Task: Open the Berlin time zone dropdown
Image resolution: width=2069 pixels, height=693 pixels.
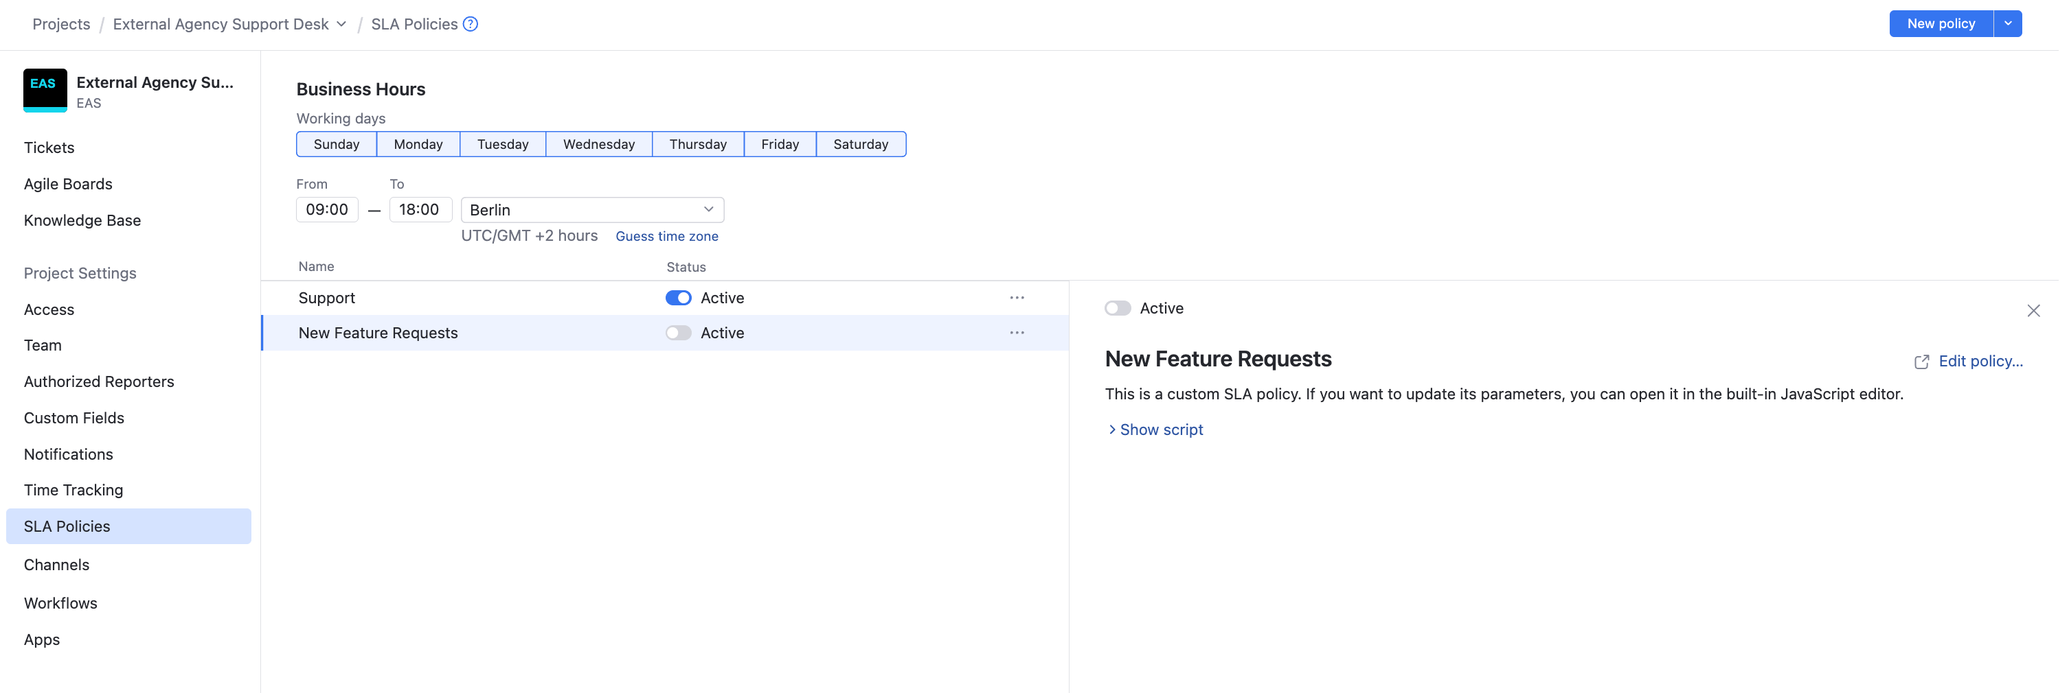Action: (x=592, y=209)
